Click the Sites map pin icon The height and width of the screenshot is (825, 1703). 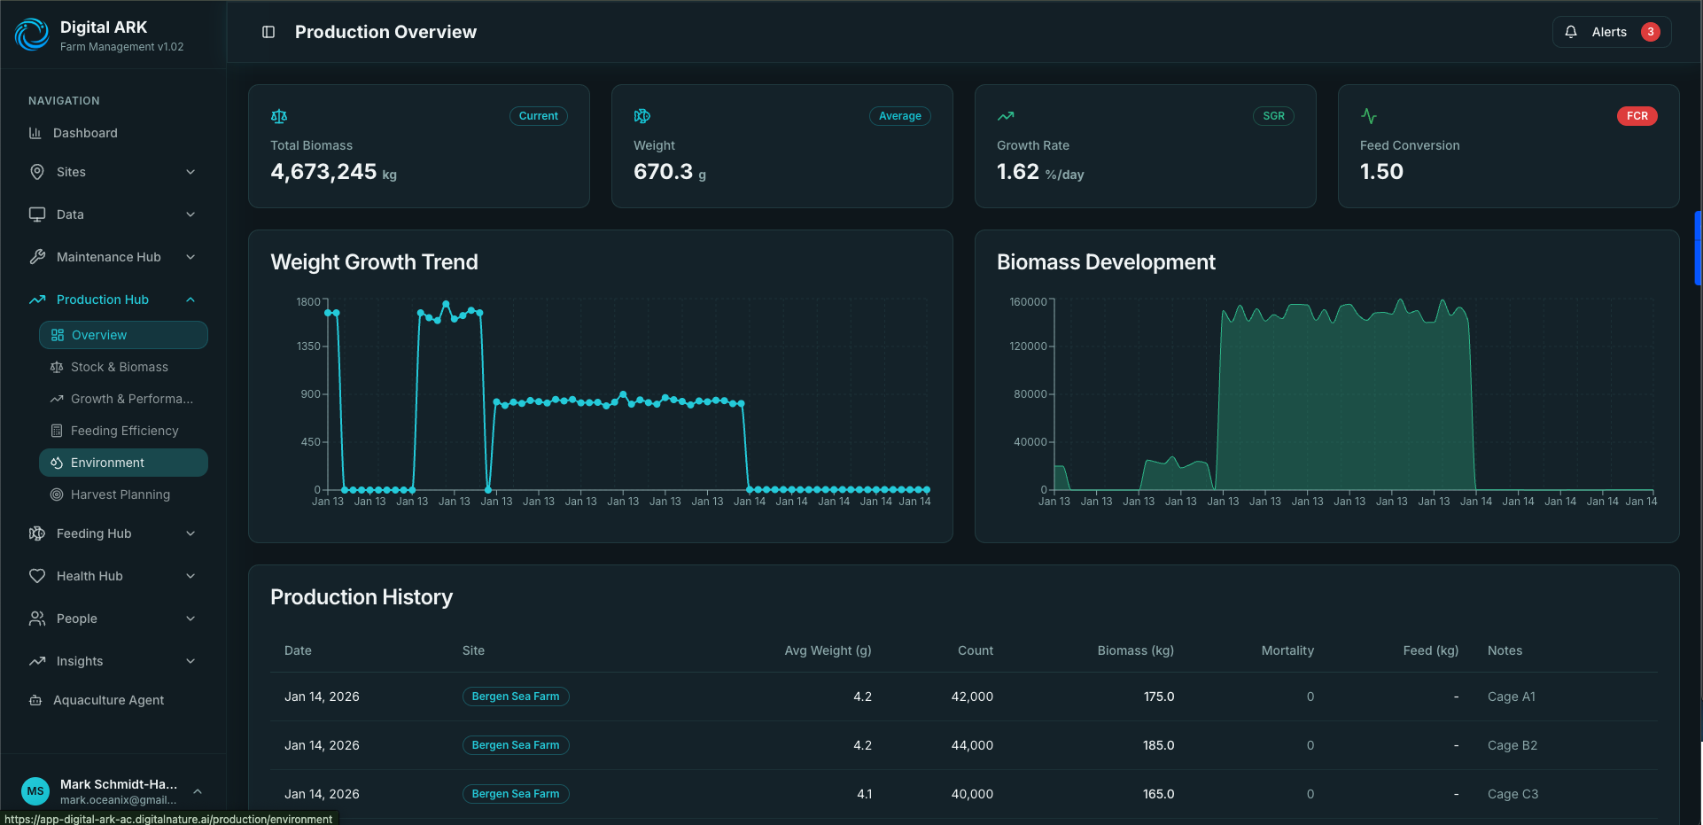37,172
